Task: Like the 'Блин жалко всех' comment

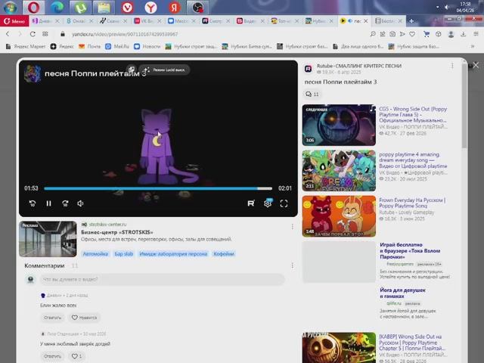Action: 84,318
